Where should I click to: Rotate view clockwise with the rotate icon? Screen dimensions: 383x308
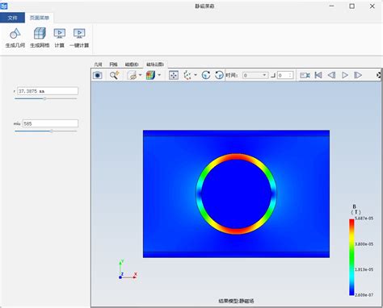206,75
